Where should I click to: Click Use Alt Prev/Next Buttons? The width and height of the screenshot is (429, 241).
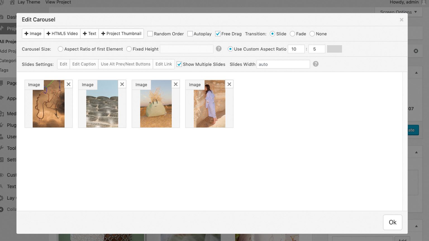[x=125, y=64]
